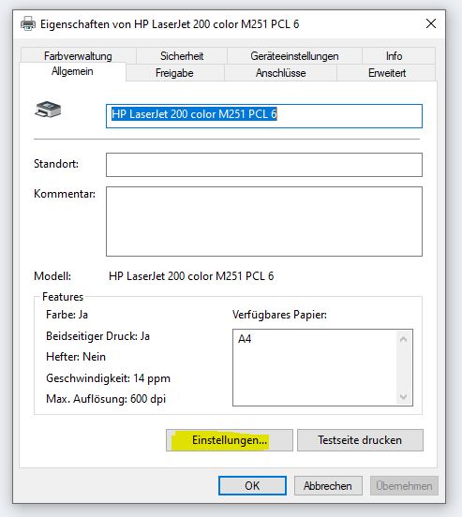Open the Anschlüsse tab
The image size is (462, 517).
(280, 73)
